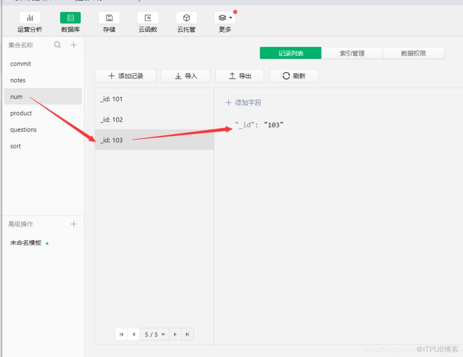The image size is (463, 357).
Task: Select the num collection
Action: coord(43,97)
